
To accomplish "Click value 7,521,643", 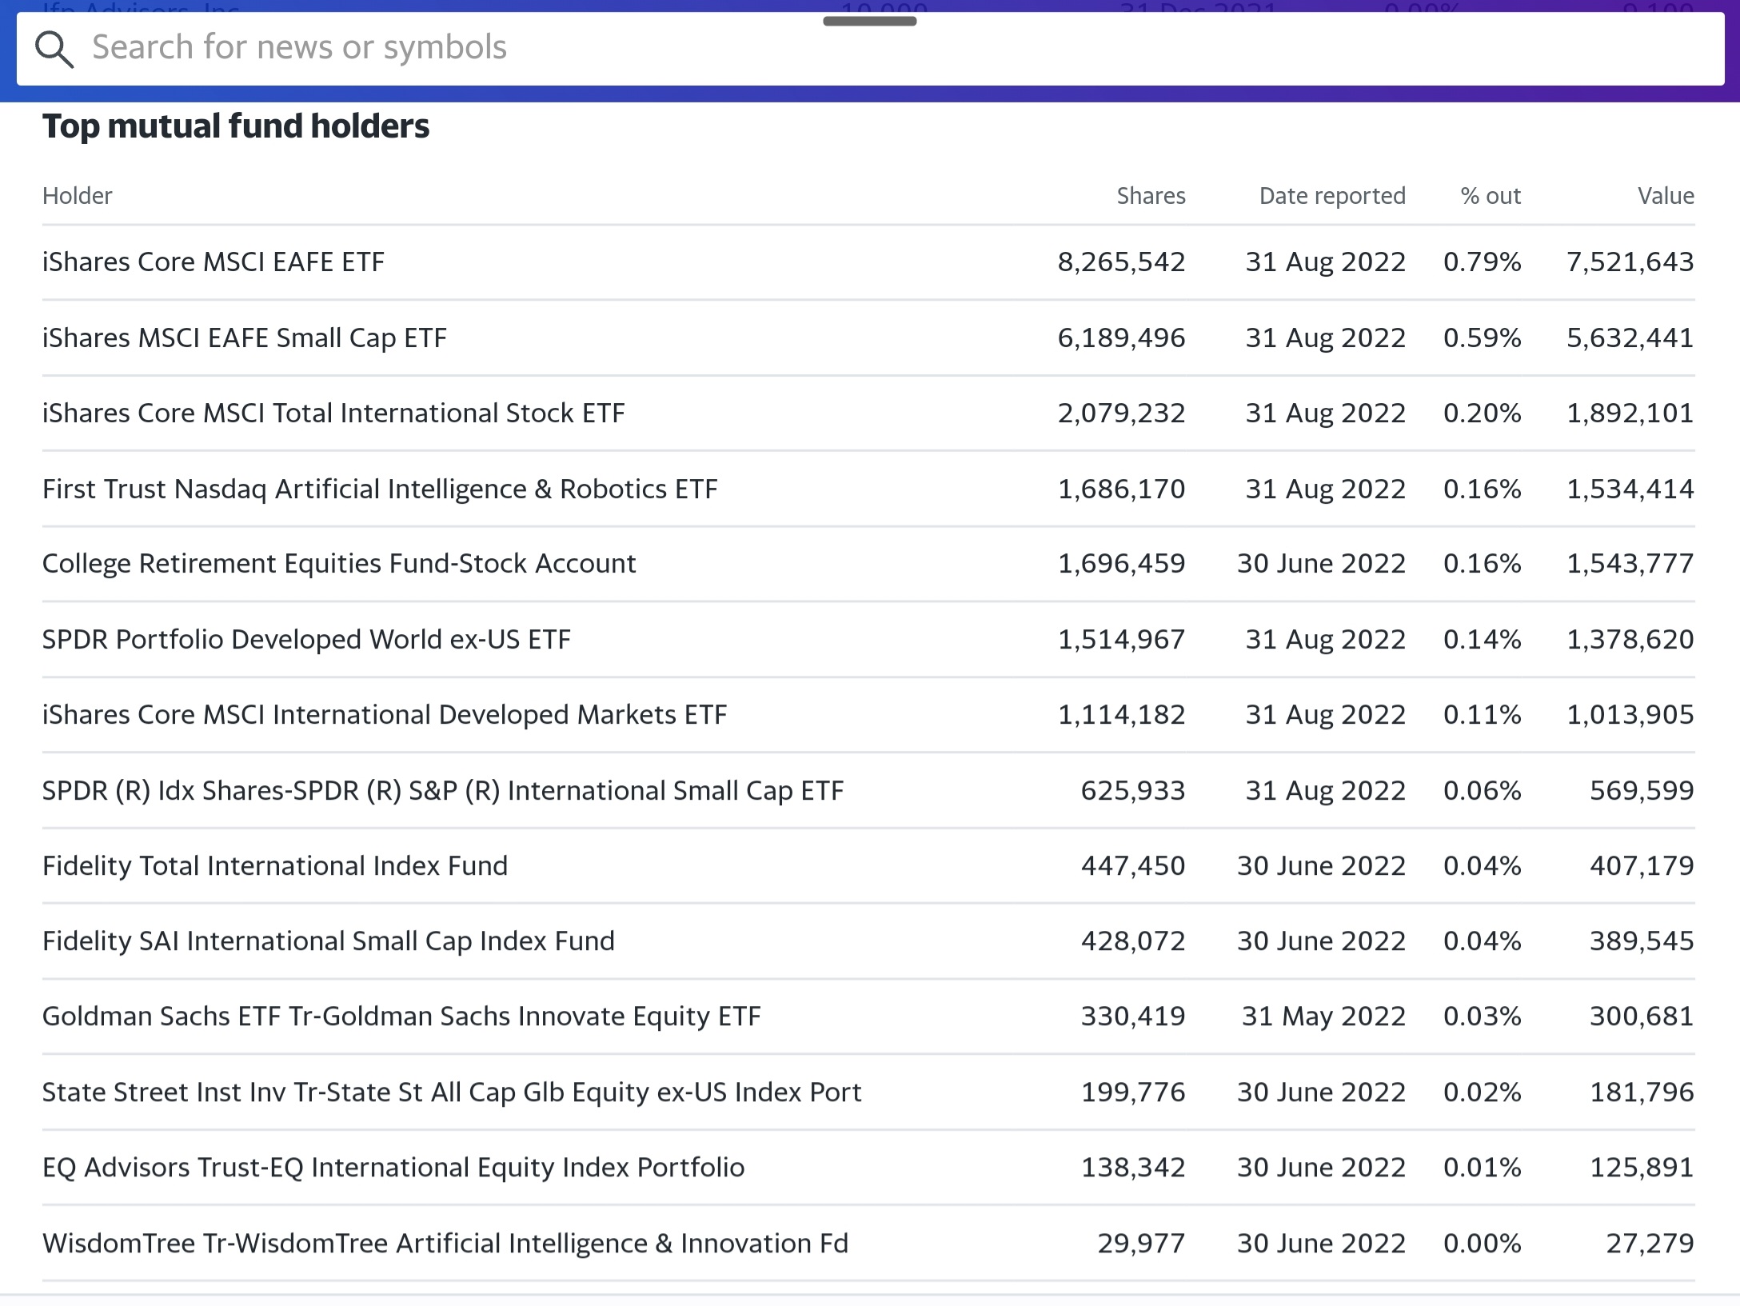I will tap(1630, 262).
